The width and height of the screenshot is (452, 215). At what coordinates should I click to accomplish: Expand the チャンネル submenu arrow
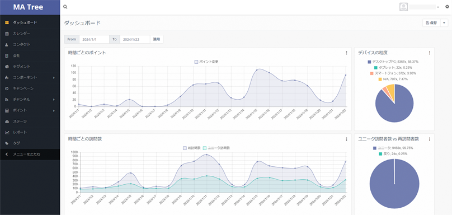[x=54, y=99]
